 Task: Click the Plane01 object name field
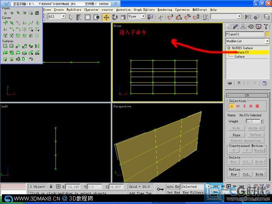244,34
